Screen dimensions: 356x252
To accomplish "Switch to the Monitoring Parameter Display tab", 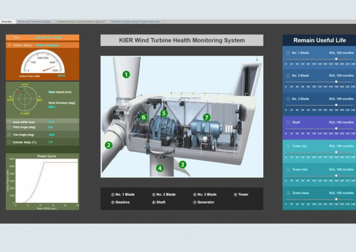I will pyautogui.click(x=34, y=22).
